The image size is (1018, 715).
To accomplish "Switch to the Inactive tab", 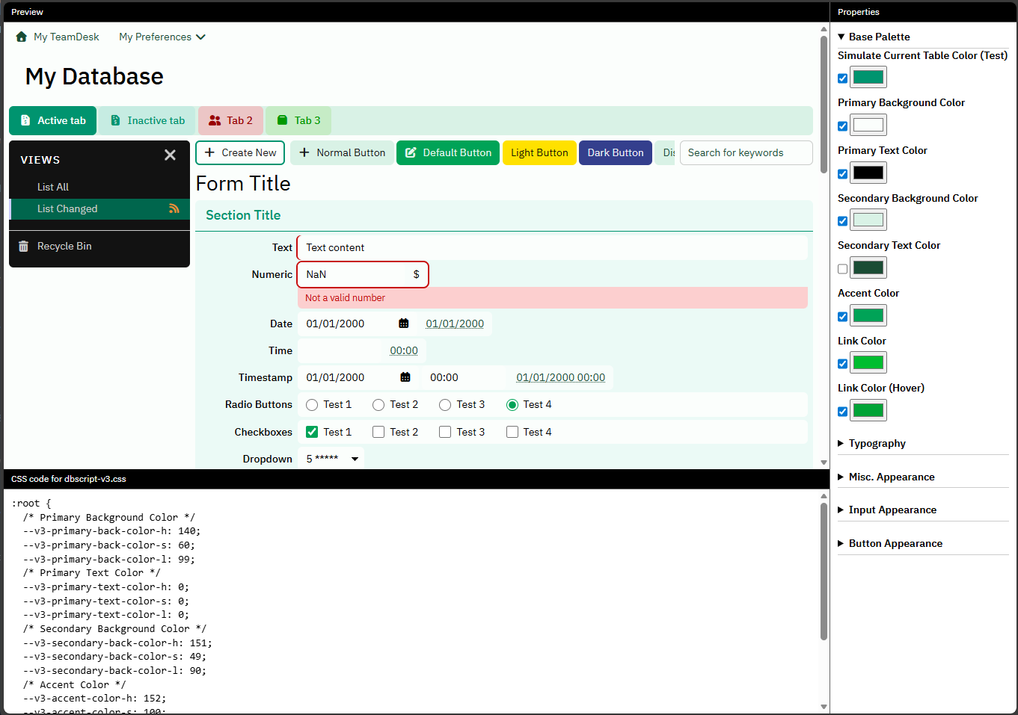I will 147,120.
